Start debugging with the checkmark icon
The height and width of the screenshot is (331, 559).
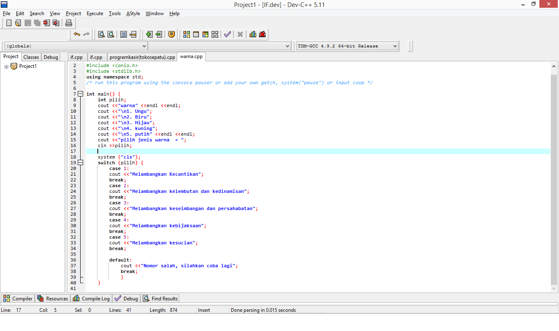click(x=228, y=34)
